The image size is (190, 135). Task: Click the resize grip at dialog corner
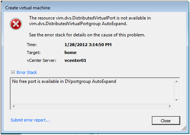[184, 128]
